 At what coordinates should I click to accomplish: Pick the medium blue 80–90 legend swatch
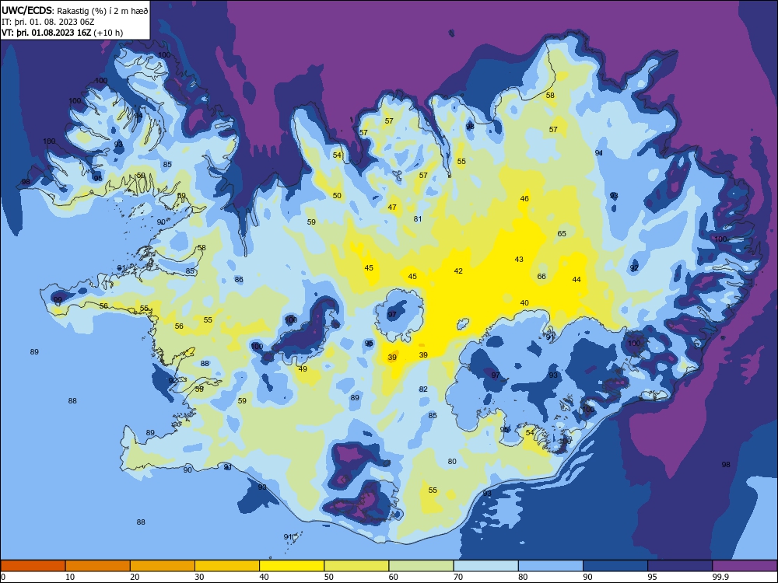click(551, 566)
